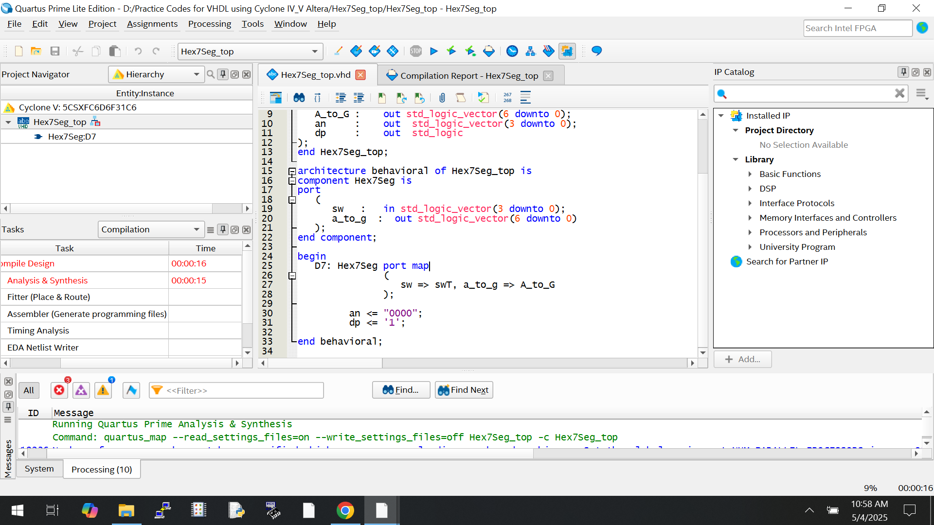Open the Timing Analyzer clock icon
The width and height of the screenshot is (934, 525).
pos(512,51)
